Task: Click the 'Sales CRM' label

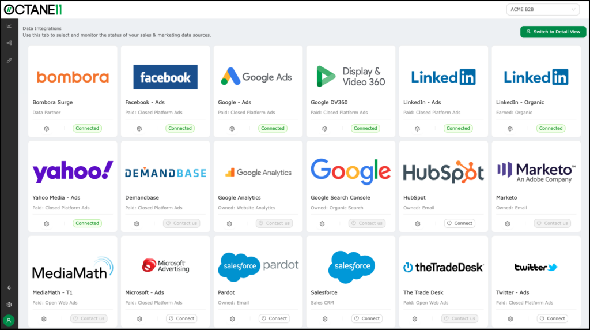Action: pyautogui.click(x=322, y=302)
